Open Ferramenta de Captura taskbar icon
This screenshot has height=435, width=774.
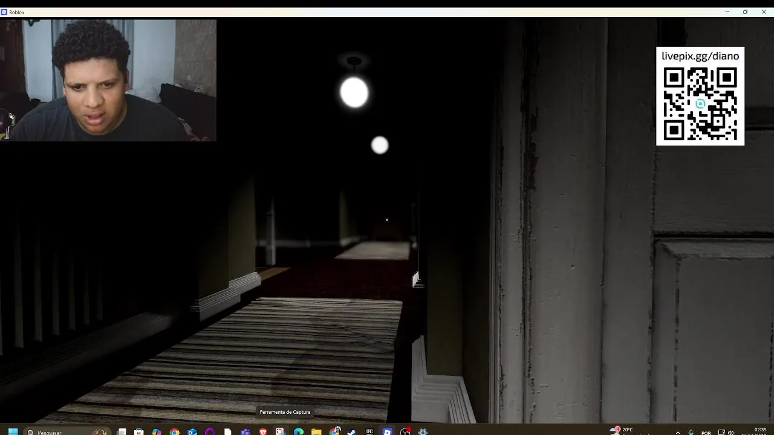(x=281, y=431)
